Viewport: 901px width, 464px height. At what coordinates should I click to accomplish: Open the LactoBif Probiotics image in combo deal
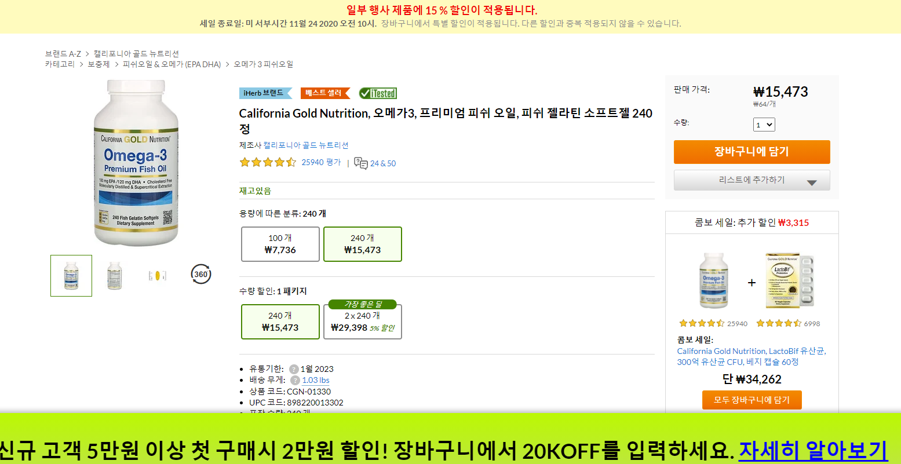point(789,280)
